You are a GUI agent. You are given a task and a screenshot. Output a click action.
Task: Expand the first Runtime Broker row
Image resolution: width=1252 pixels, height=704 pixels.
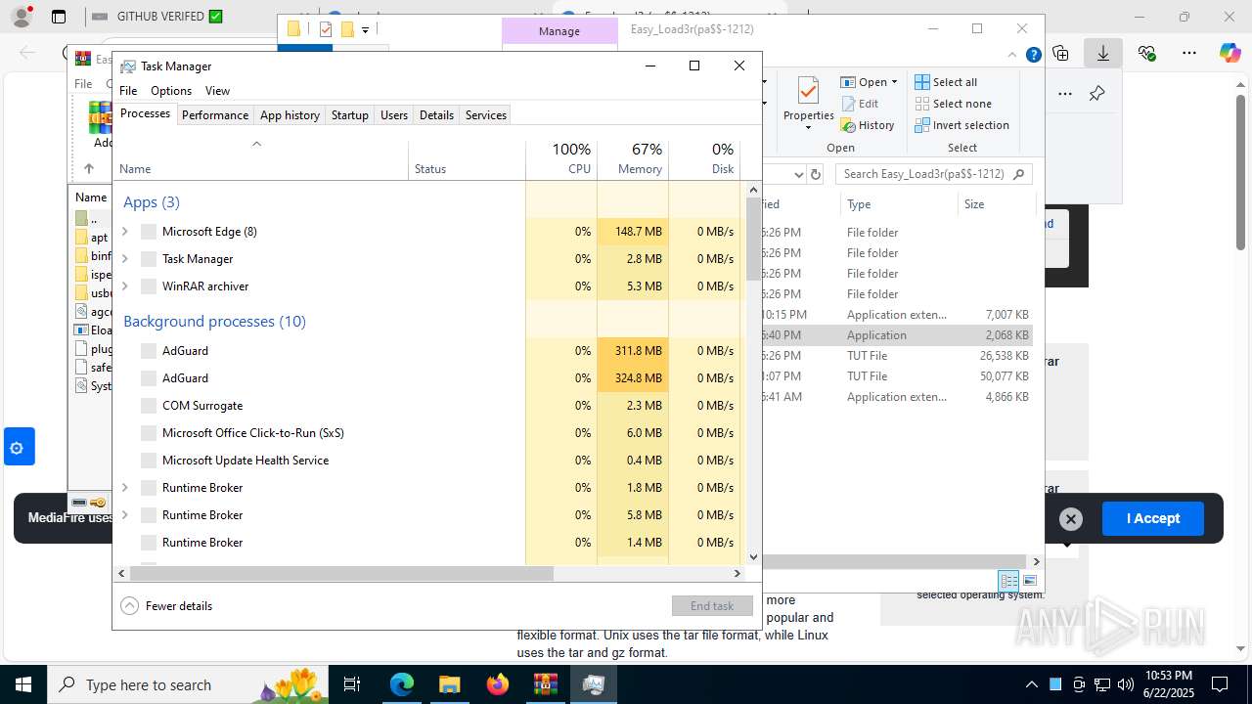[x=124, y=488]
